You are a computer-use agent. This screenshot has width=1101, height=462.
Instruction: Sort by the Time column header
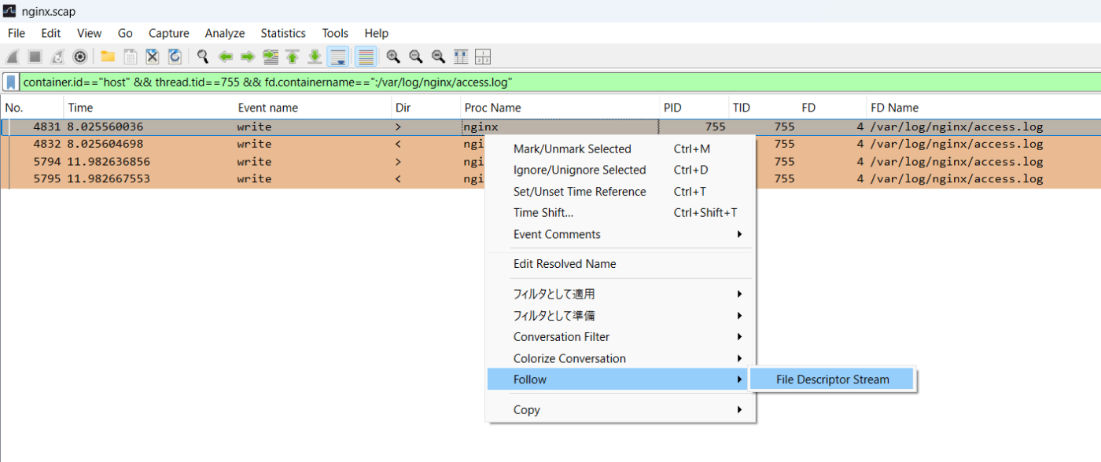(x=148, y=108)
